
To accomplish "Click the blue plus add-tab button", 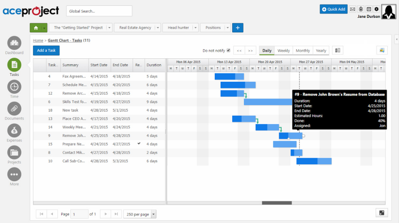I will tap(238, 28).
